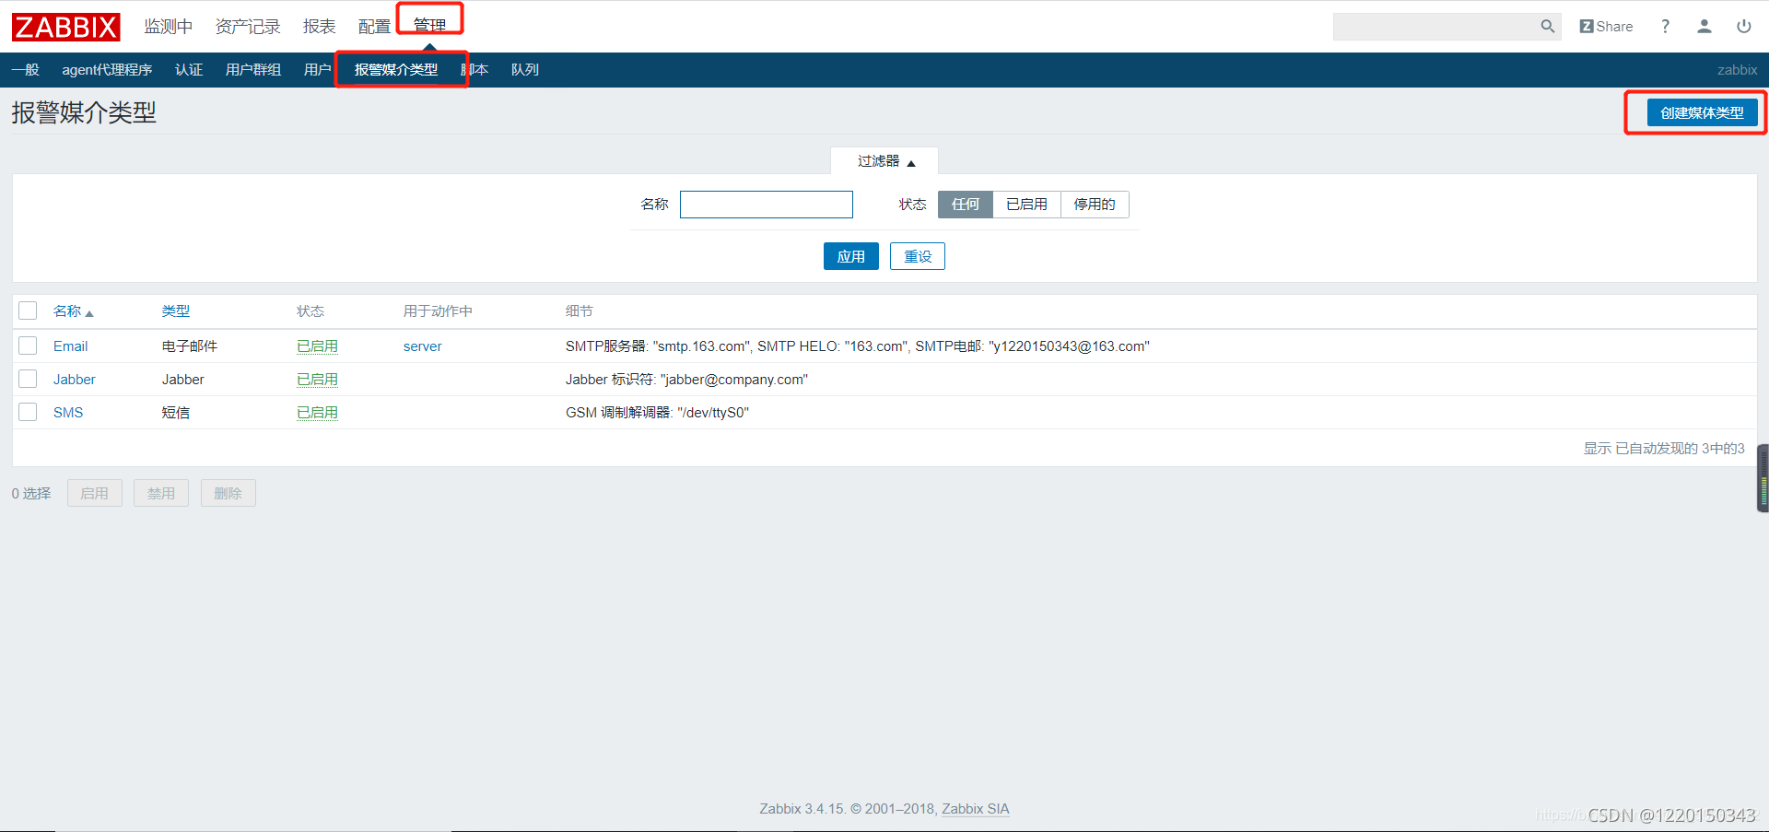
Task: Open the Zabbix SIA footer link
Action: 976,809
